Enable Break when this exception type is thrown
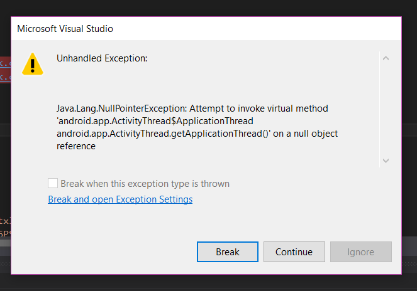 tap(53, 183)
